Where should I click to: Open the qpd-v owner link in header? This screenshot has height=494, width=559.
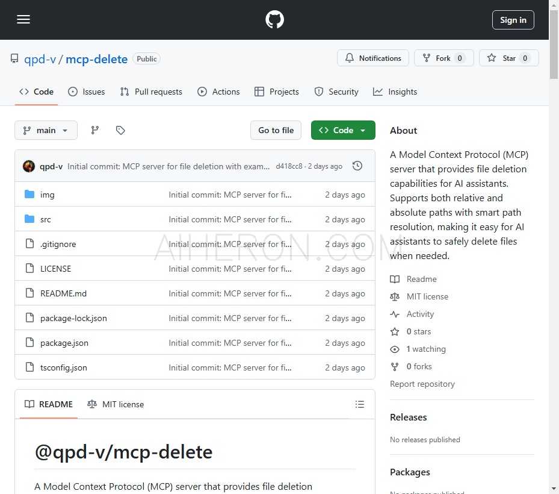click(40, 59)
